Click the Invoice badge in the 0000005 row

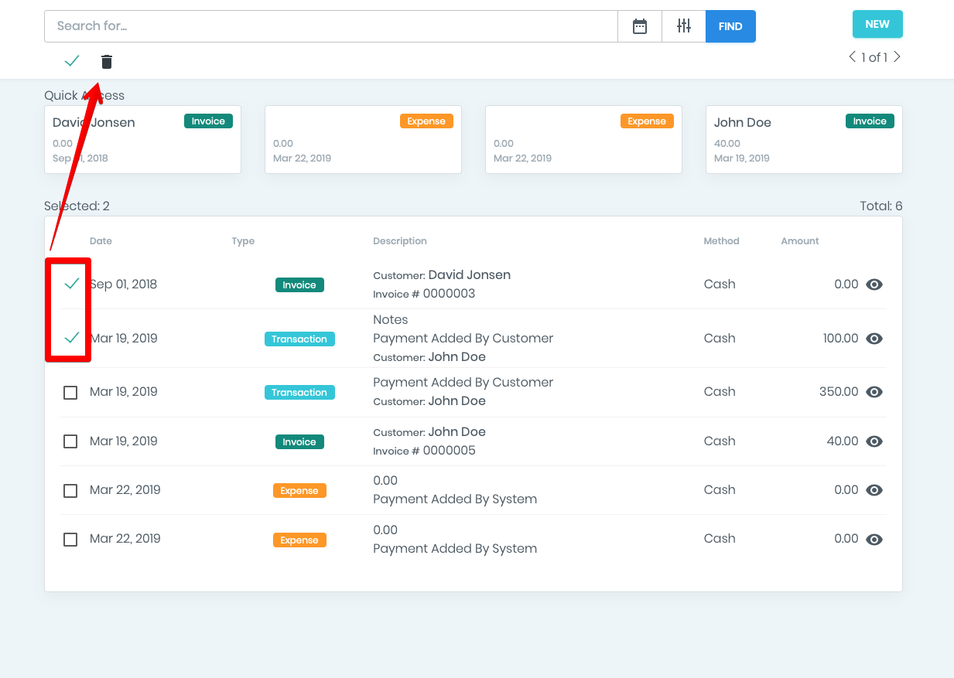pyautogui.click(x=299, y=442)
